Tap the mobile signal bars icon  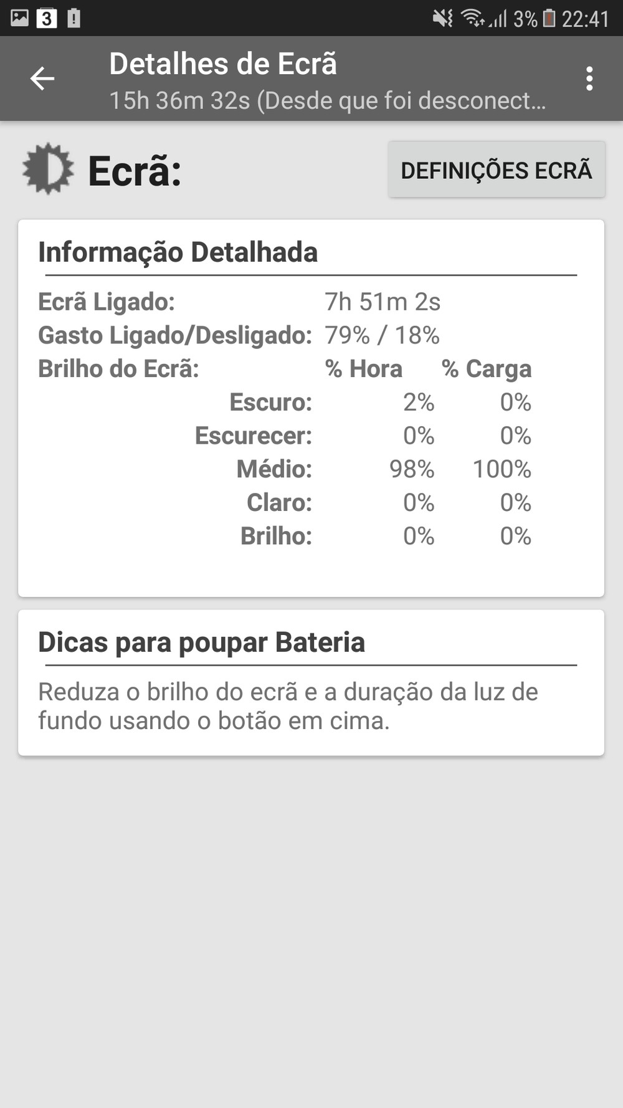(x=498, y=19)
